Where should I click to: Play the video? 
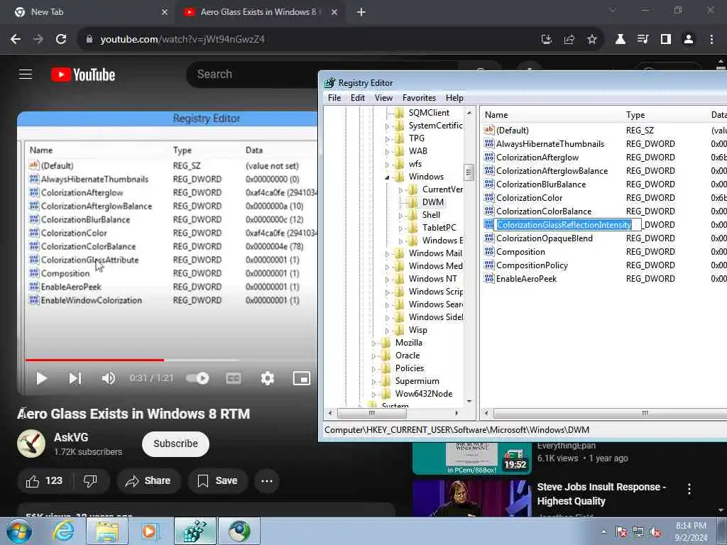(x=42, y=379)
